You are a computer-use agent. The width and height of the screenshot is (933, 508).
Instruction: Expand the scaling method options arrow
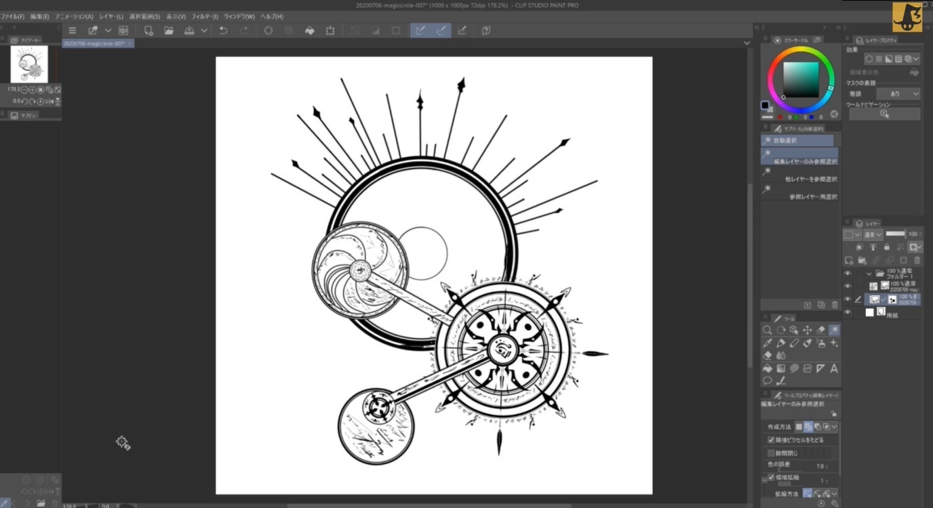[834, 494]
